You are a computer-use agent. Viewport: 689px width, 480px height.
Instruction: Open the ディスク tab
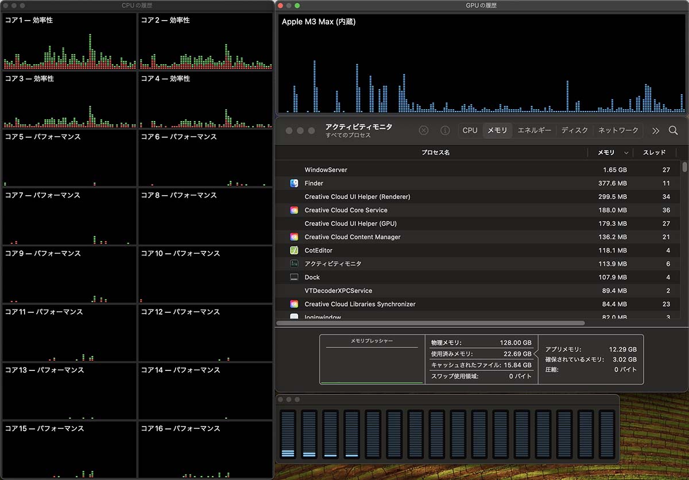click(575, 130)
